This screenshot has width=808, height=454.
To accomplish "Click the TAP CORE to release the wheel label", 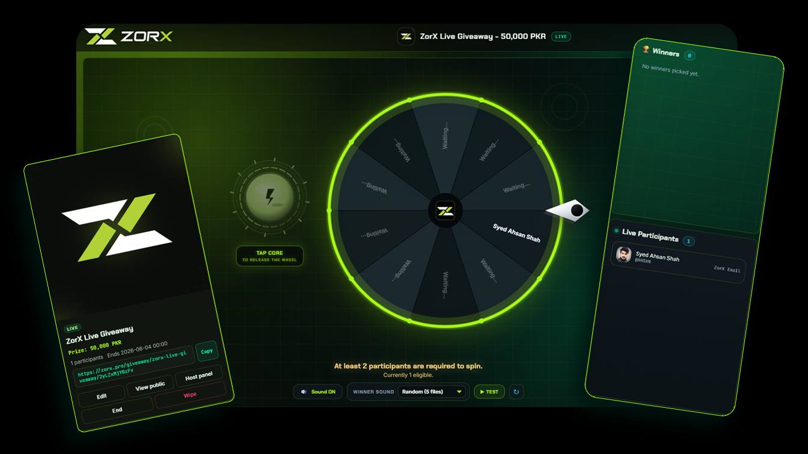I will (x=270, y=256).
